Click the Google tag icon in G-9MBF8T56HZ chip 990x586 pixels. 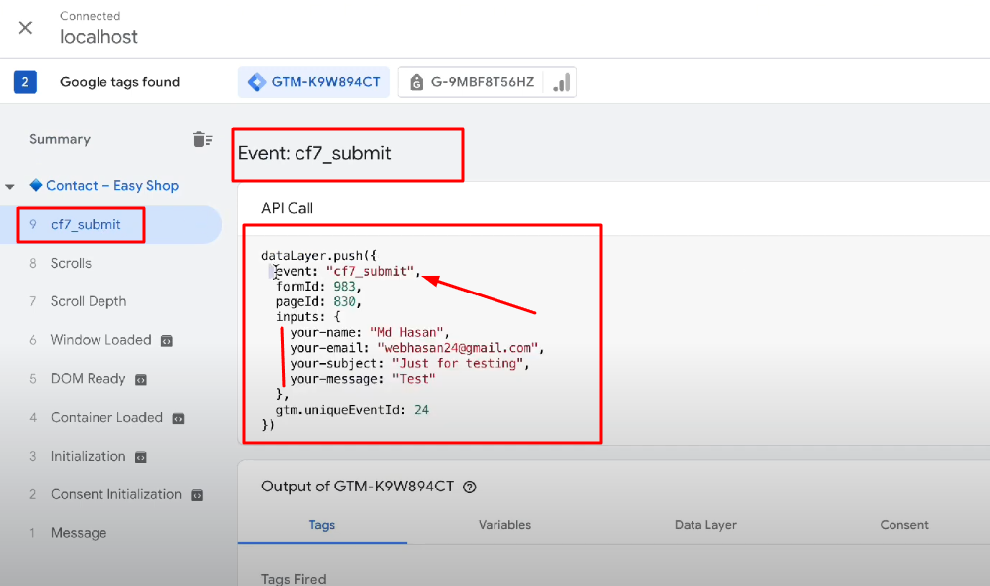point(416,83)
